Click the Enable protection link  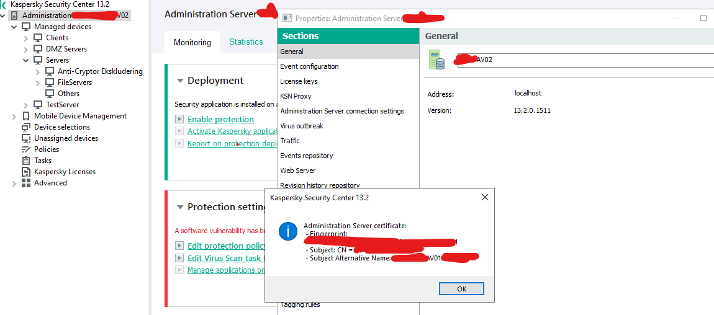pyautogui.click(x=220, y=119)
